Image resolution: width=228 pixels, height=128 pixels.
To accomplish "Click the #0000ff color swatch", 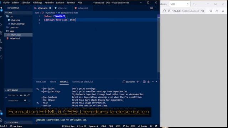I will click(x=55, y=16).
